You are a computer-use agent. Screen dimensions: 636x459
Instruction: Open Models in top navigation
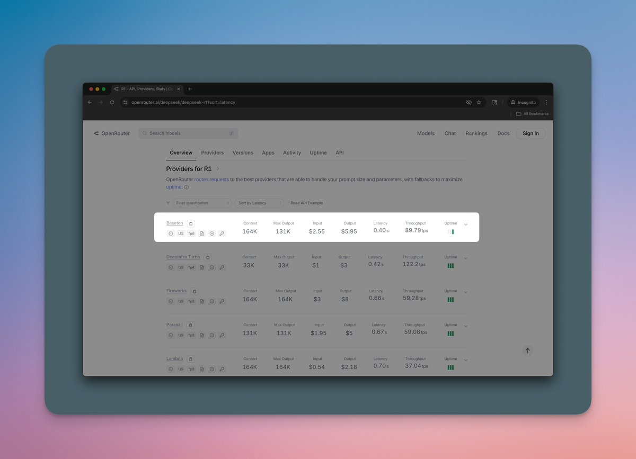click(426, 133)
